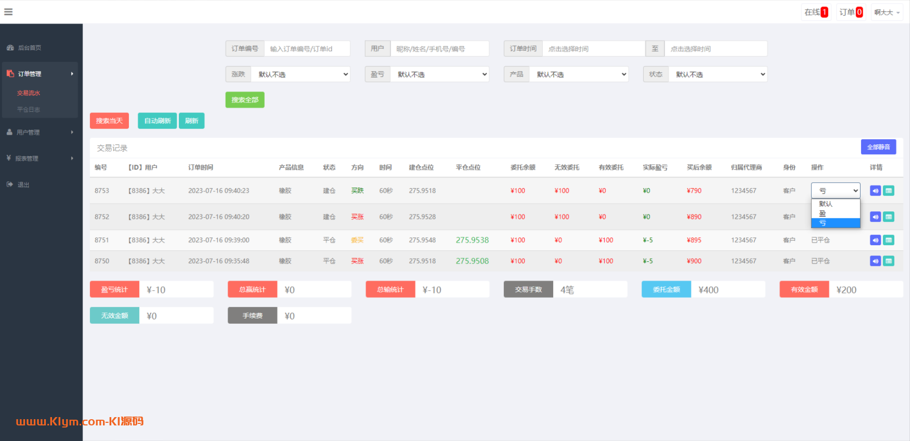Open the 啊大大 account dropdown

(x=887, y=12)
